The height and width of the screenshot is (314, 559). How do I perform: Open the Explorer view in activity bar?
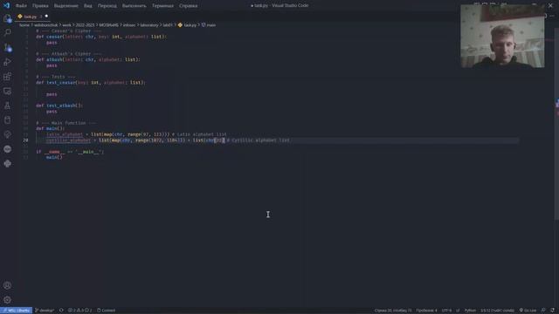point(7,18)
